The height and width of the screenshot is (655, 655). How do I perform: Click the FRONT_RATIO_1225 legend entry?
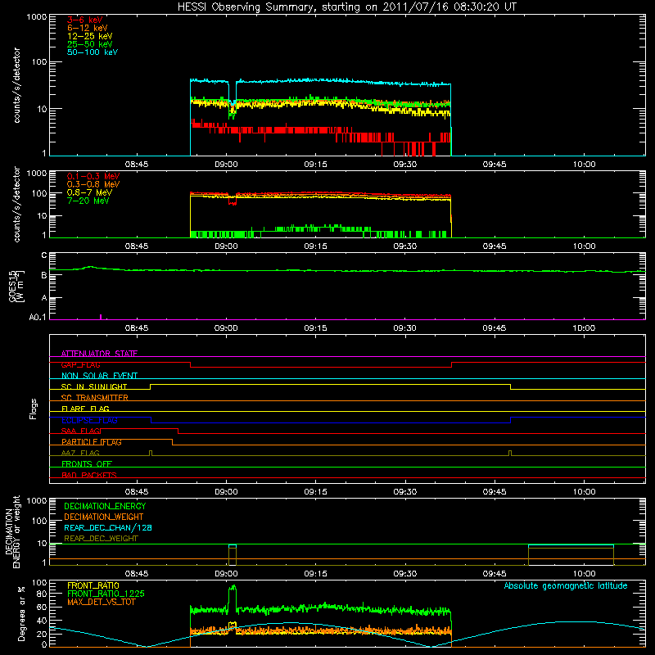pos(106,594)
